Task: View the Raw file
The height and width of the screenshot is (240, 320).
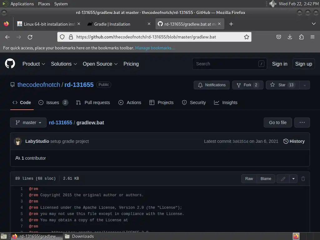Action: 249,179
